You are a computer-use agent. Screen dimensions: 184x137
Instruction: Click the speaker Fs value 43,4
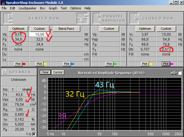[19, 95]
